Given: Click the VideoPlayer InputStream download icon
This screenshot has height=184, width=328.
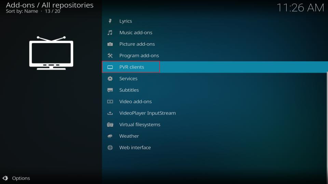Looking at the screenshot, I should (110, 113).
